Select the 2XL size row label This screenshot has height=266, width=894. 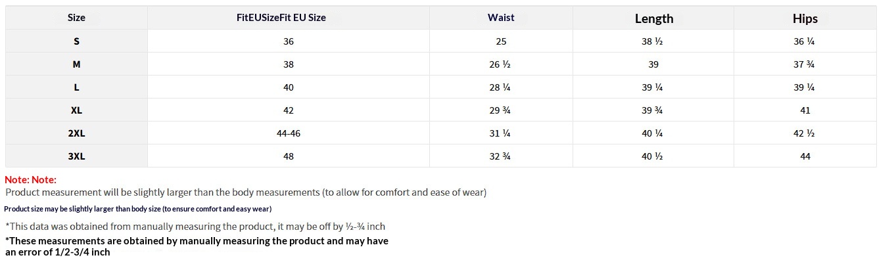[x=76, y=133]
